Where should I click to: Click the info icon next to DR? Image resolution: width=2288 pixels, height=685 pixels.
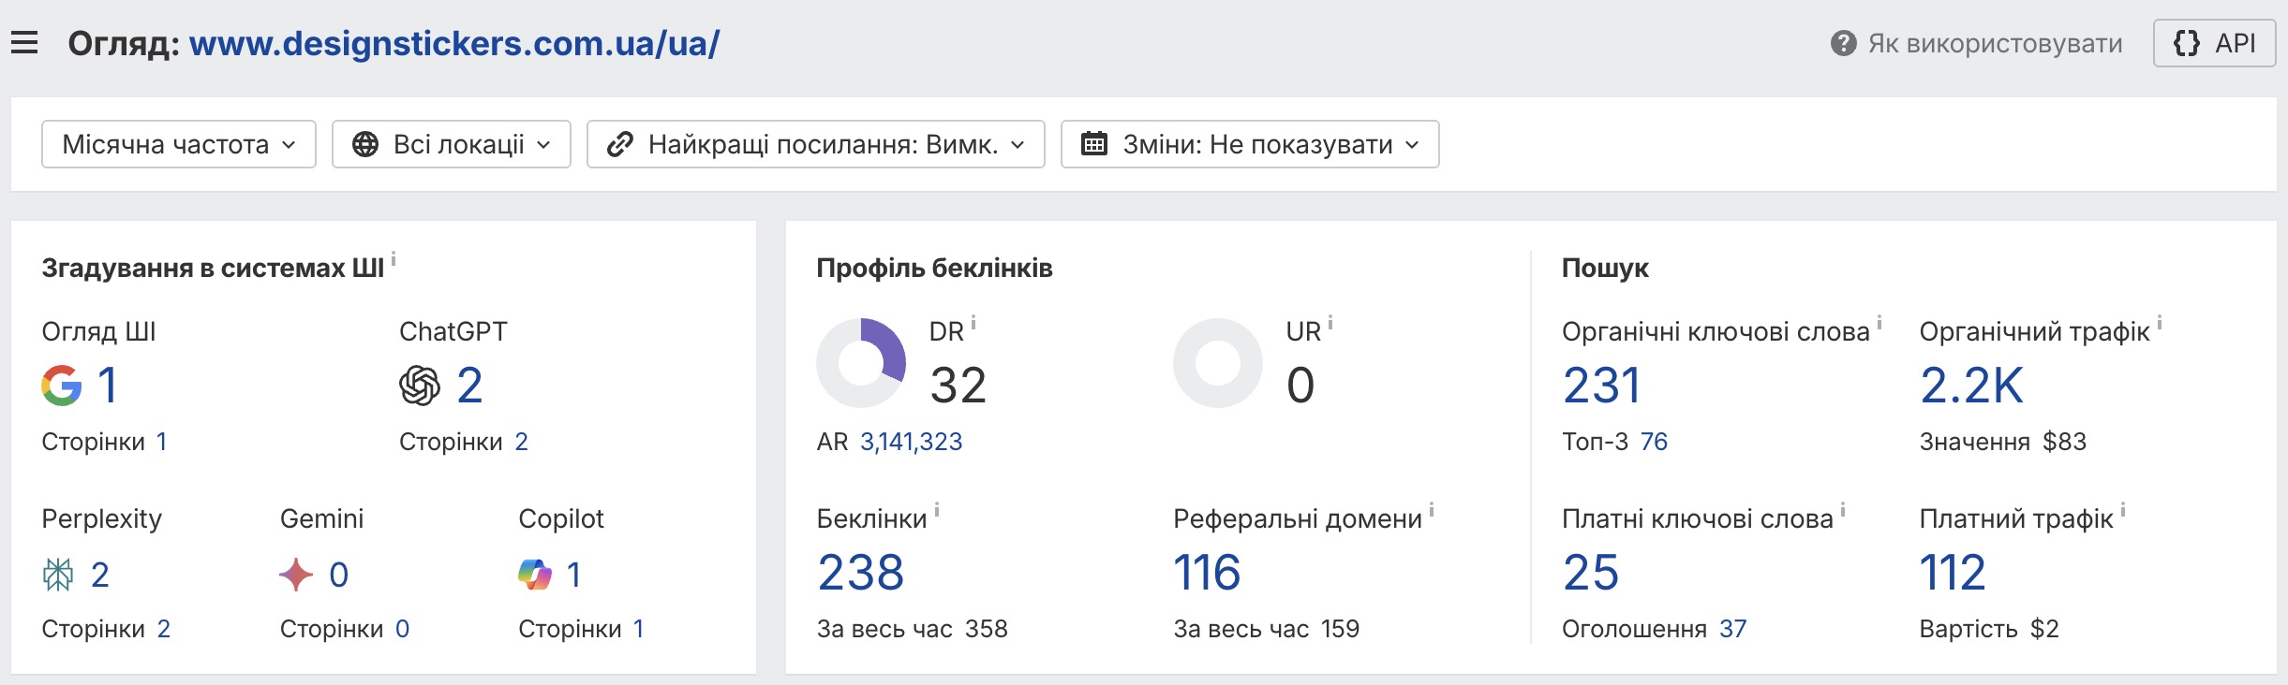tap(973, 323)
